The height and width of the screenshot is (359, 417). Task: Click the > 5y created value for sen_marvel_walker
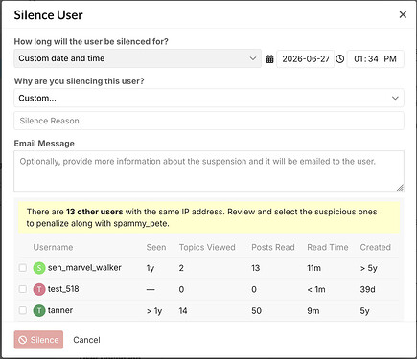tap(369, 268)
